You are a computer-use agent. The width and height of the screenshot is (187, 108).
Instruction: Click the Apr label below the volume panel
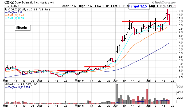pyautogui.click(x=40, y=106)
